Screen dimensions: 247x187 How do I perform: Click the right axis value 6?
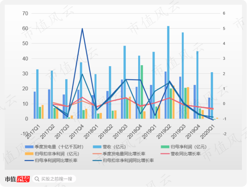pos(224,13)
